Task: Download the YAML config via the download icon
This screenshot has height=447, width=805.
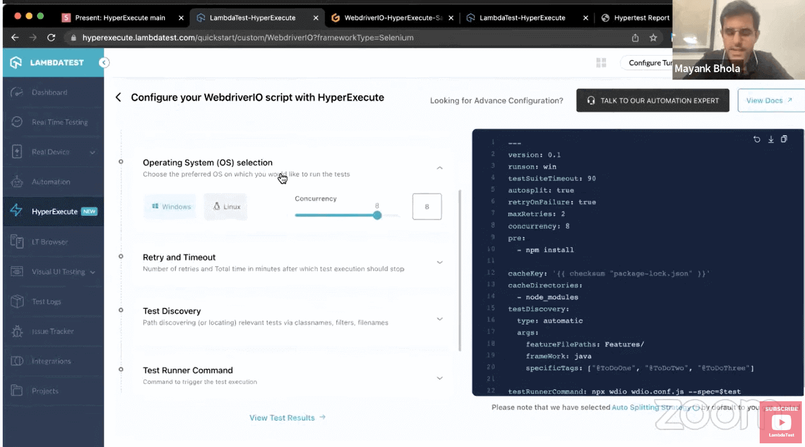Action: pos(771,139)
